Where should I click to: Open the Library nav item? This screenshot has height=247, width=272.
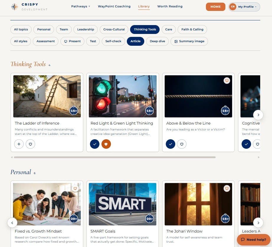(x=144, y=6)
